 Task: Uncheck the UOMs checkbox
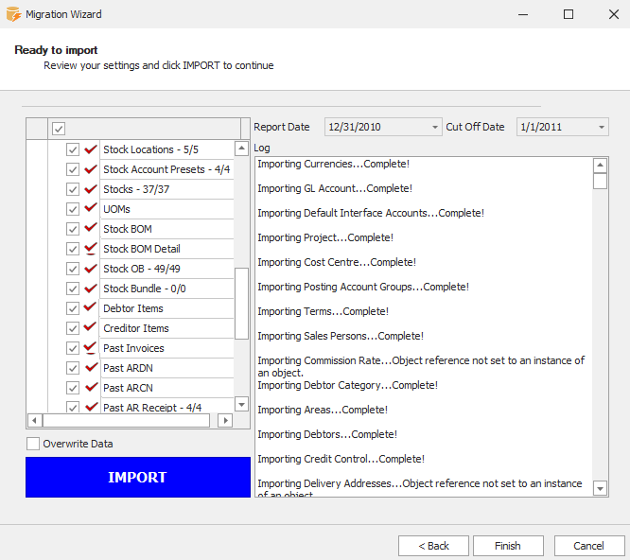coord(73,209)
